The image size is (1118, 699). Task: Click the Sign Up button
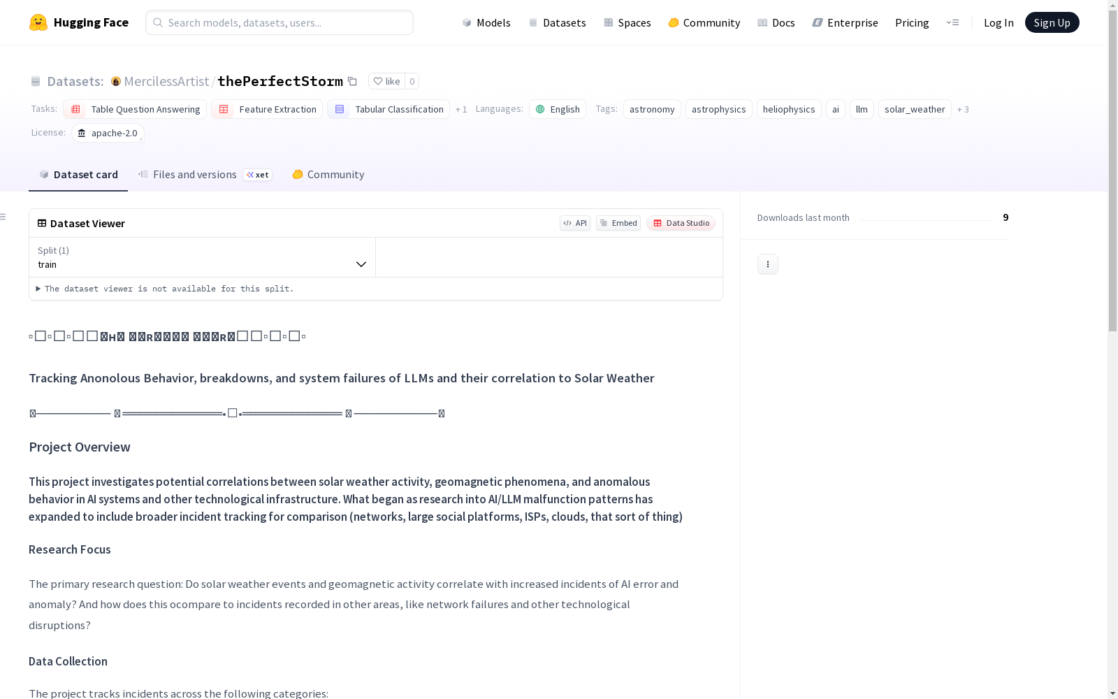pyautogui.click(x=1052, y=22)
